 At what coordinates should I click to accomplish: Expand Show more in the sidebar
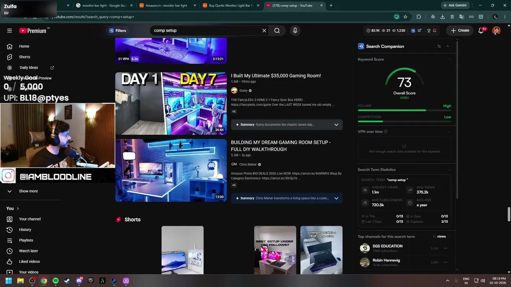(28, 191)
